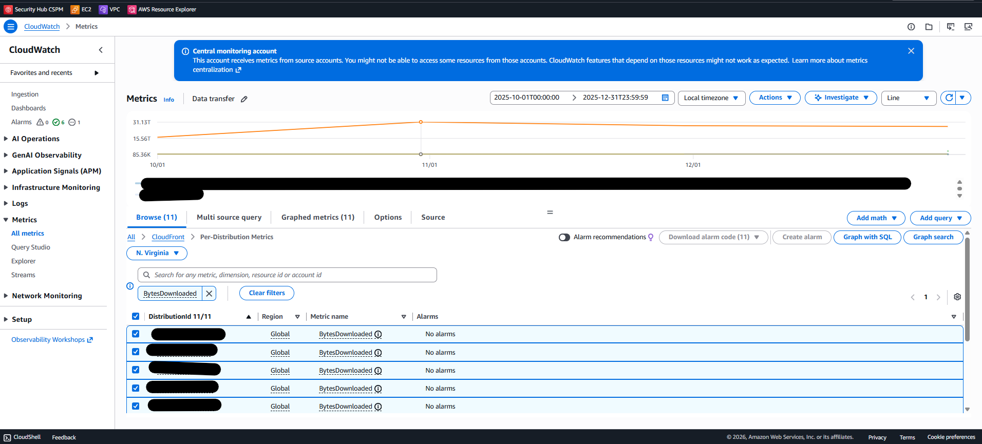The width and height of the screenshot is (982, 444).
Task: Open CloudFront breadcrumb link
Action: tap(168, 237)
